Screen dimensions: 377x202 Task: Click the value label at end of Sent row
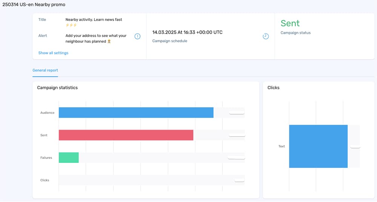[237, 135]
